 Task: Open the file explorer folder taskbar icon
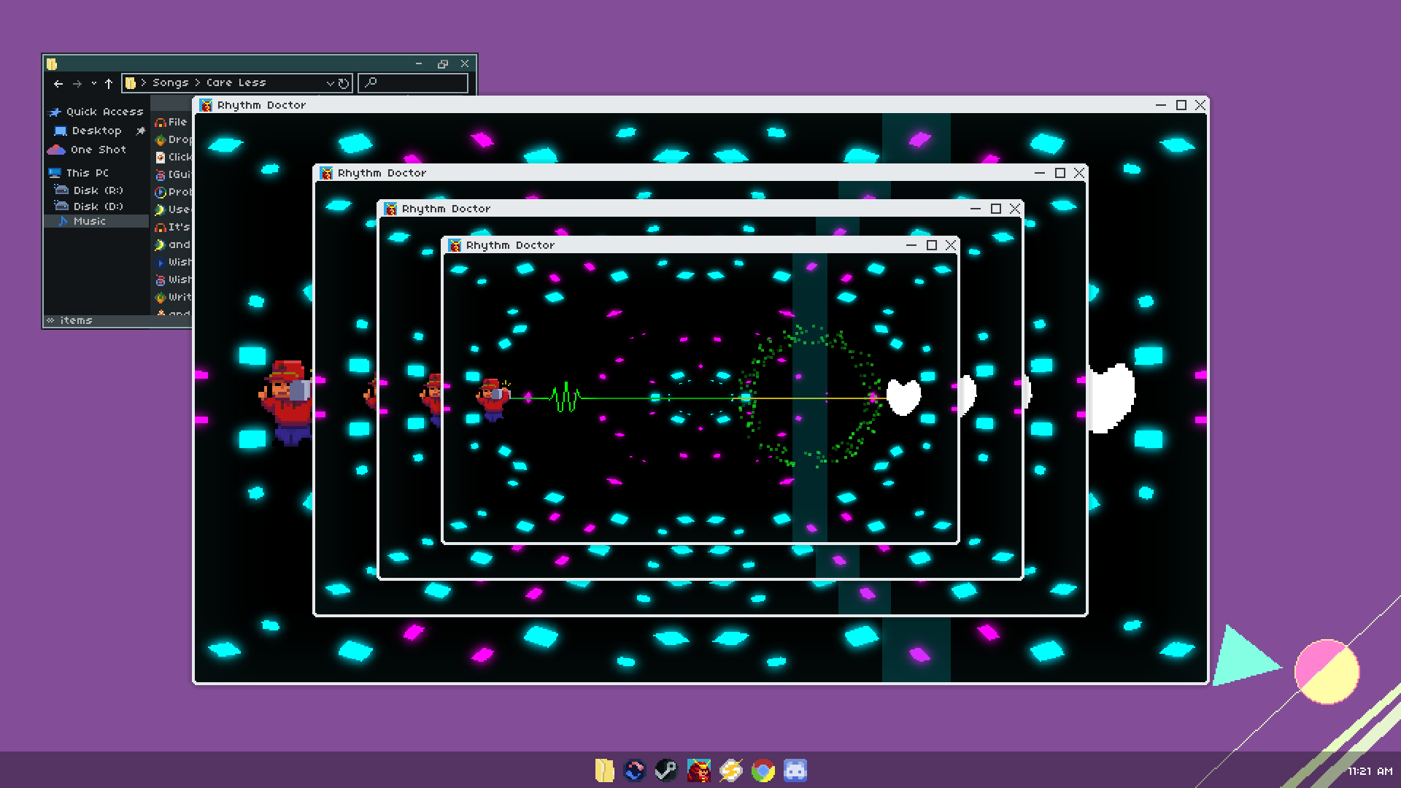pyautogui.click(x=604, y=770)
